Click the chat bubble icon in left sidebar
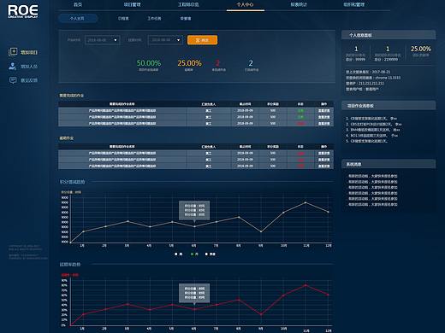This screenshot has height=333, width=445. (x=13, y=80)
